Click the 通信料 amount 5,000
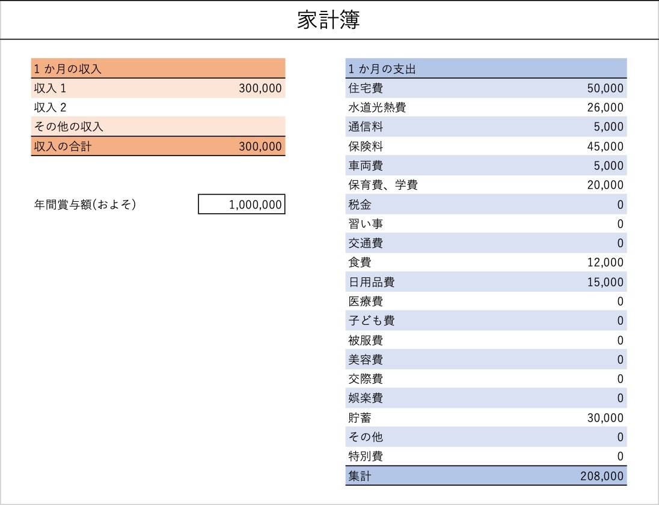Viewport: 659px width, 505px height. (x=608, y=127)
